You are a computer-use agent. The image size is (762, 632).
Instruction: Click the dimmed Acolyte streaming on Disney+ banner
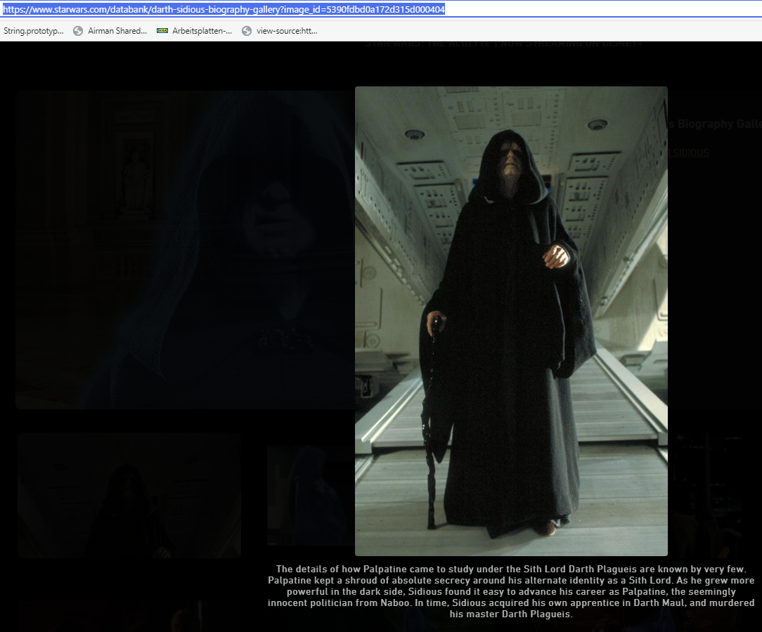coord(503,44)
